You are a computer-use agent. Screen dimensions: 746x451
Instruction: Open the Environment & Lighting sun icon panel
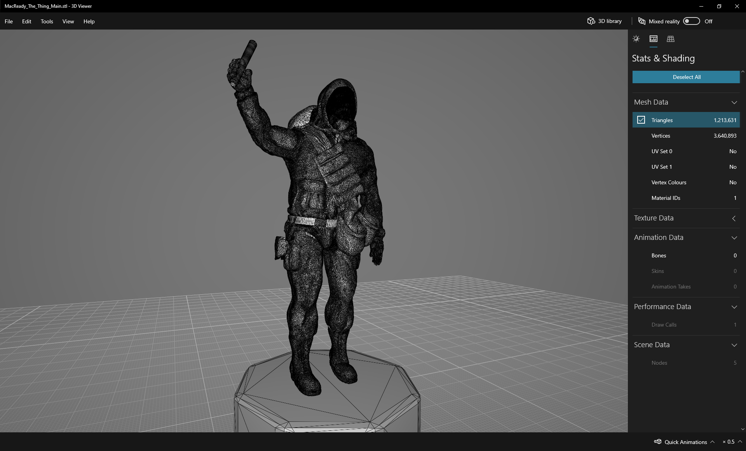tap(636, 39)
